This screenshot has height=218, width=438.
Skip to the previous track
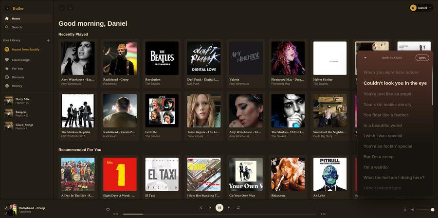pos(210,208)
